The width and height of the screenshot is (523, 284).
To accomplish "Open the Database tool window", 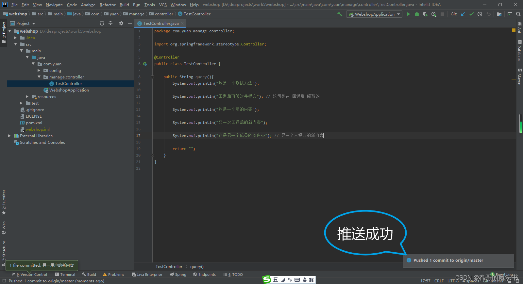I will [x=519, y=51].
